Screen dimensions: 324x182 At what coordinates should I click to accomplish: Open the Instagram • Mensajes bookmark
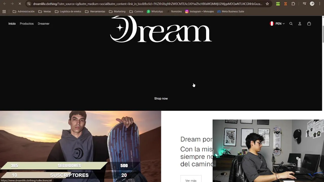199,11
